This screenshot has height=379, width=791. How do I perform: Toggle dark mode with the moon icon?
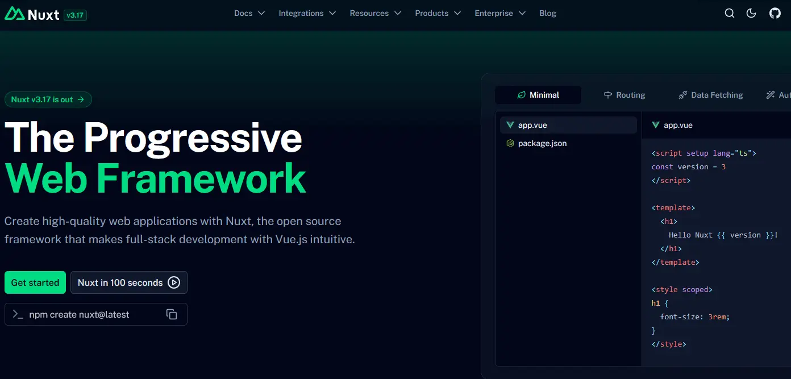coord(751,13)
